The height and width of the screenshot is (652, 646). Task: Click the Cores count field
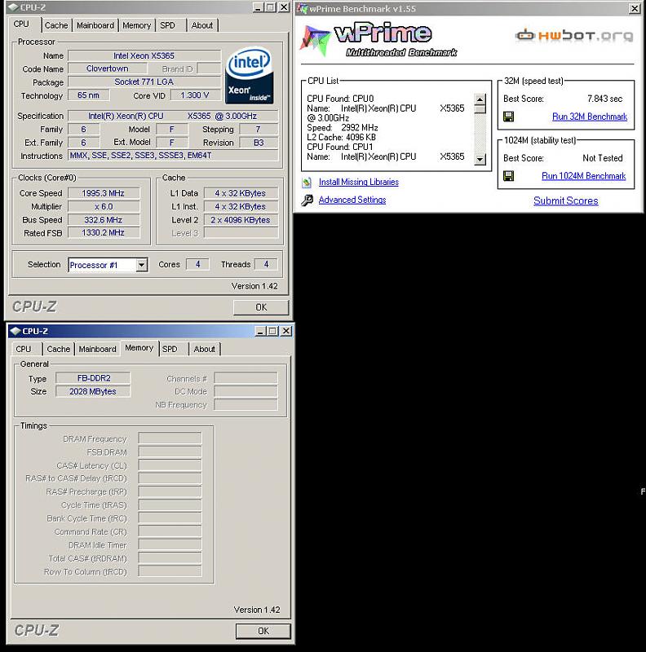click(197, 264)
